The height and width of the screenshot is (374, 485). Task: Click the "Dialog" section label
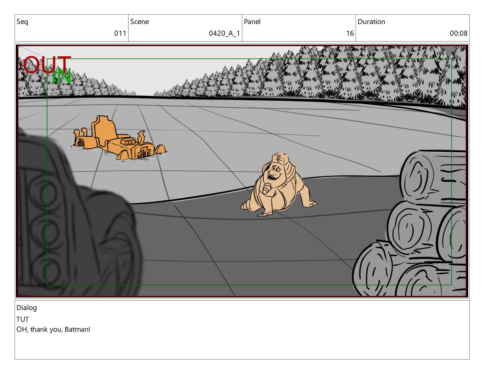click(x=27, y=308)
